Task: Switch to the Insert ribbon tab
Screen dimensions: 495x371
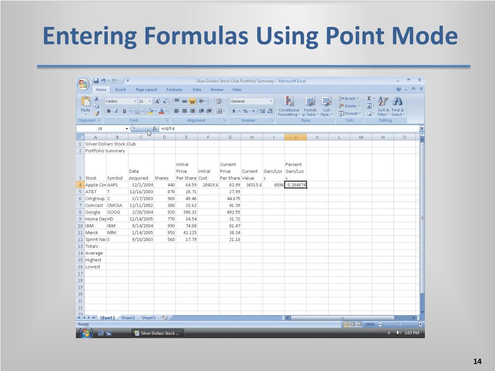Action: [120, 90]
